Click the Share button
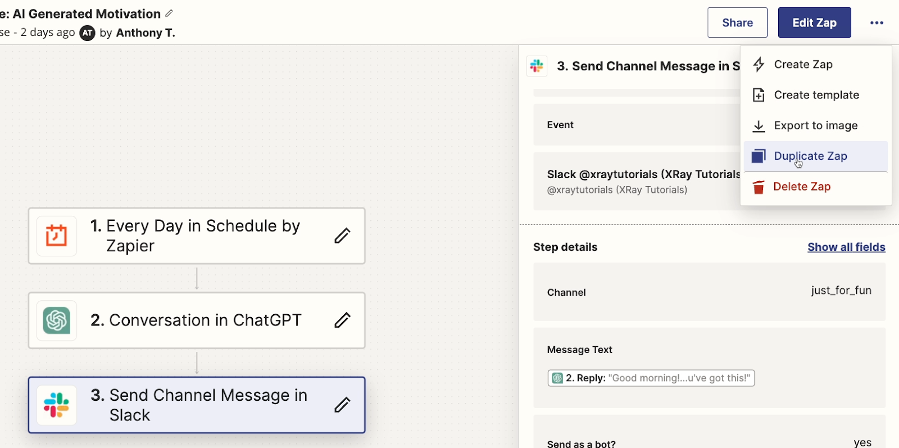The width and height of the screenshot is (899, 448). pyautogui.click(x=737, y=22)
